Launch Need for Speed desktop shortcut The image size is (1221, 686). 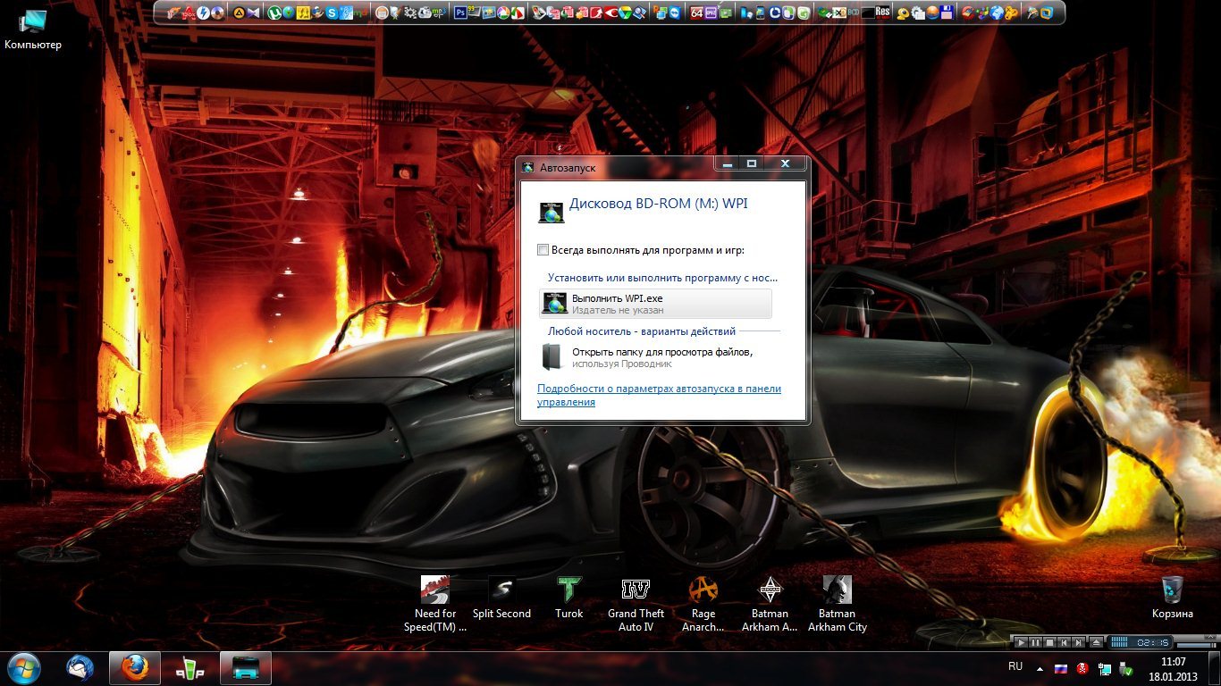click(435, 604)
